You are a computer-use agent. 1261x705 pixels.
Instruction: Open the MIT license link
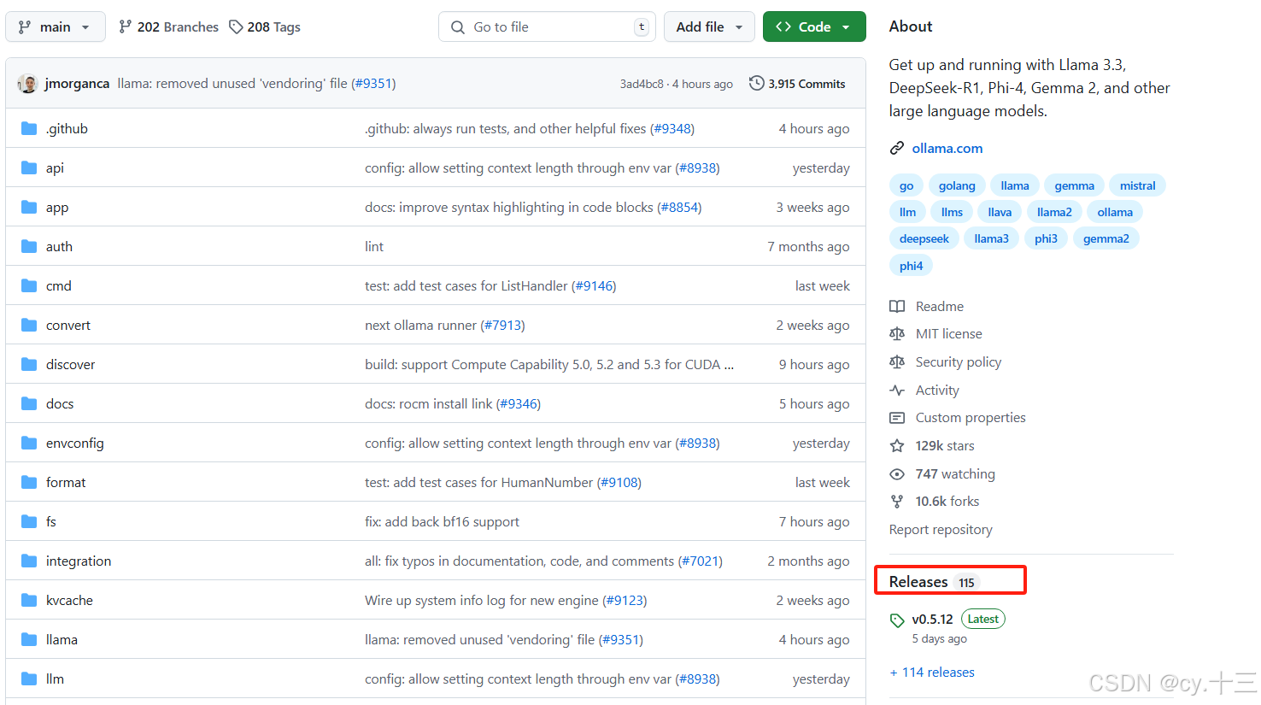[x=949, y=334]
